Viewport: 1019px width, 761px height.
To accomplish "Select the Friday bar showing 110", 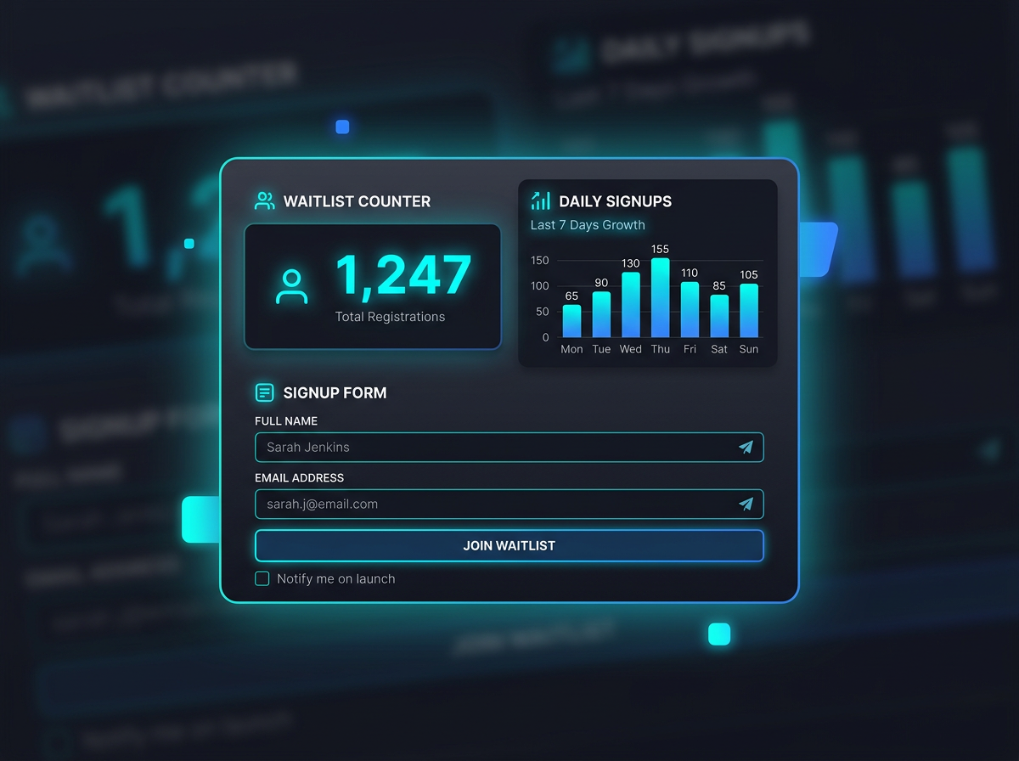I will point(690,310).
